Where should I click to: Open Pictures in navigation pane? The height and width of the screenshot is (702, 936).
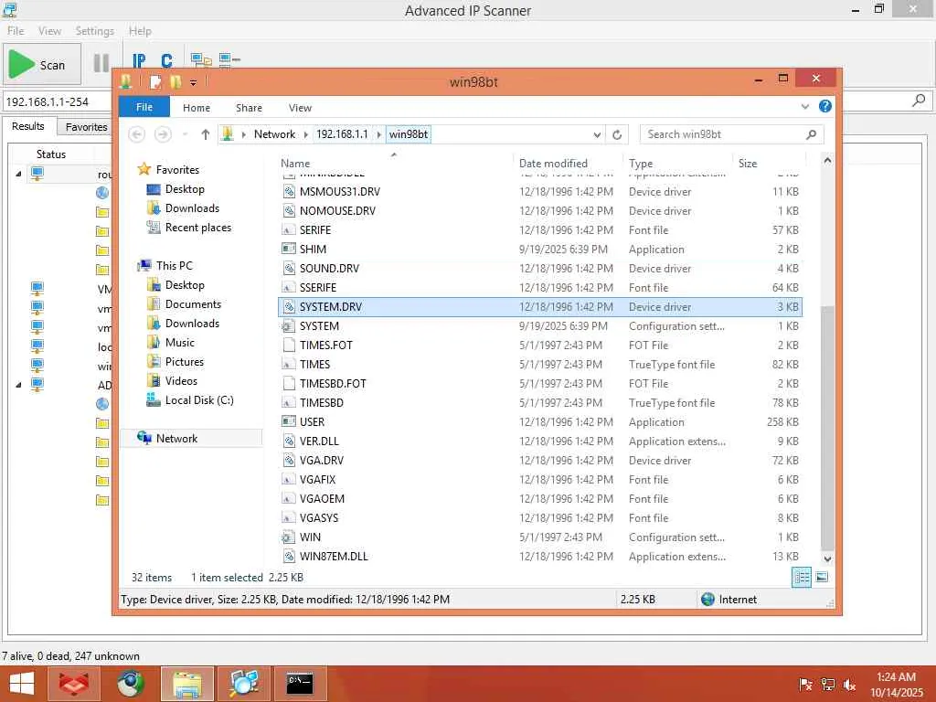click(185, 362)
